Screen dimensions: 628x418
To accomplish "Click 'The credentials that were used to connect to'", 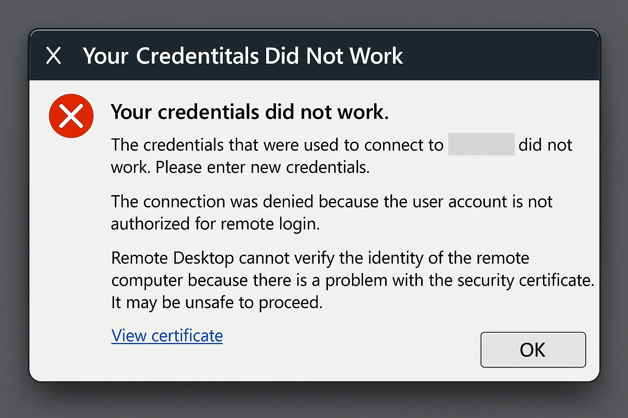I will 277,145.
